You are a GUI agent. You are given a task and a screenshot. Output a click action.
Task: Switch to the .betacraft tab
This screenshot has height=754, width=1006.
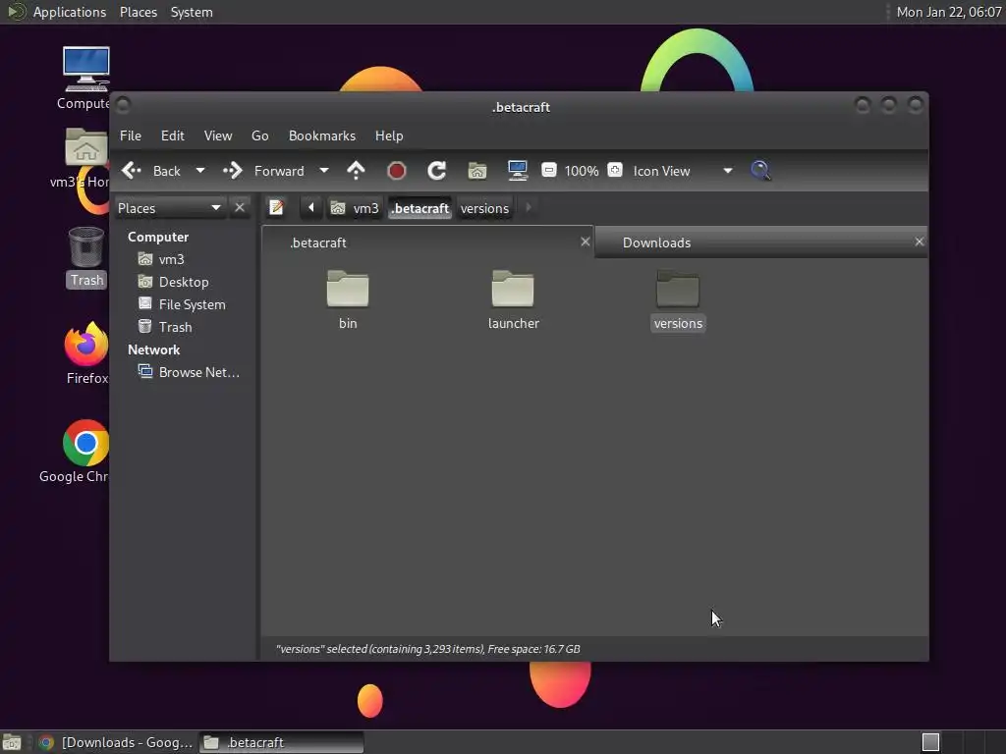[427, 242]
